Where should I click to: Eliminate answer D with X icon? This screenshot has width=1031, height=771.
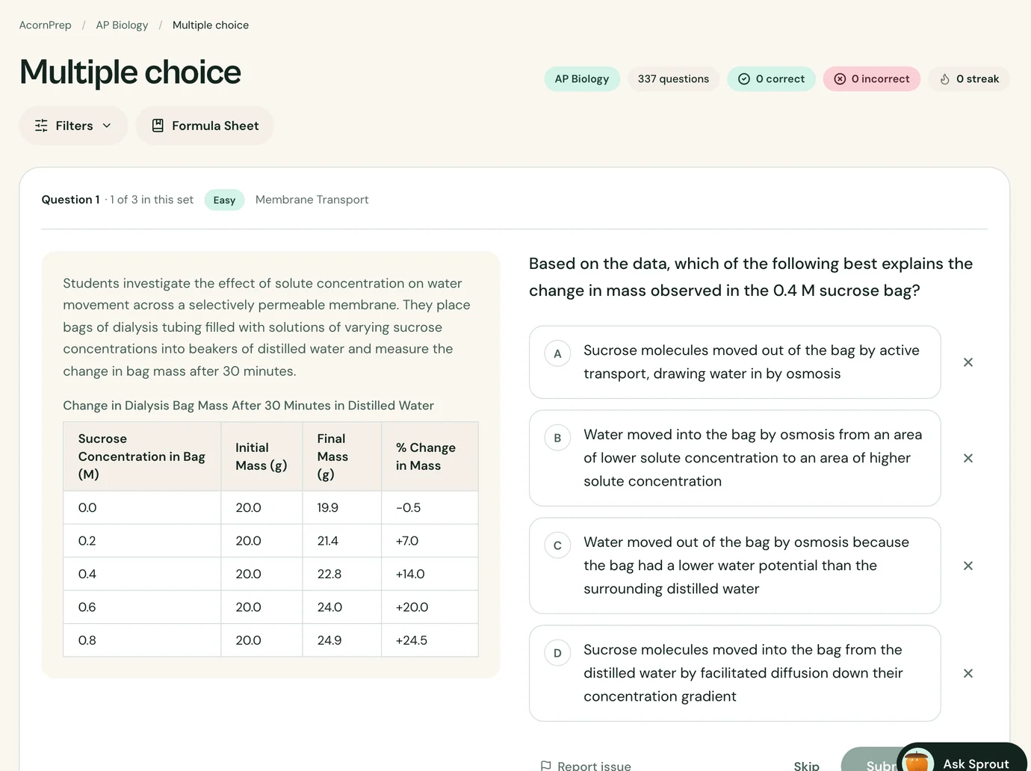click(x=967, y=673)
